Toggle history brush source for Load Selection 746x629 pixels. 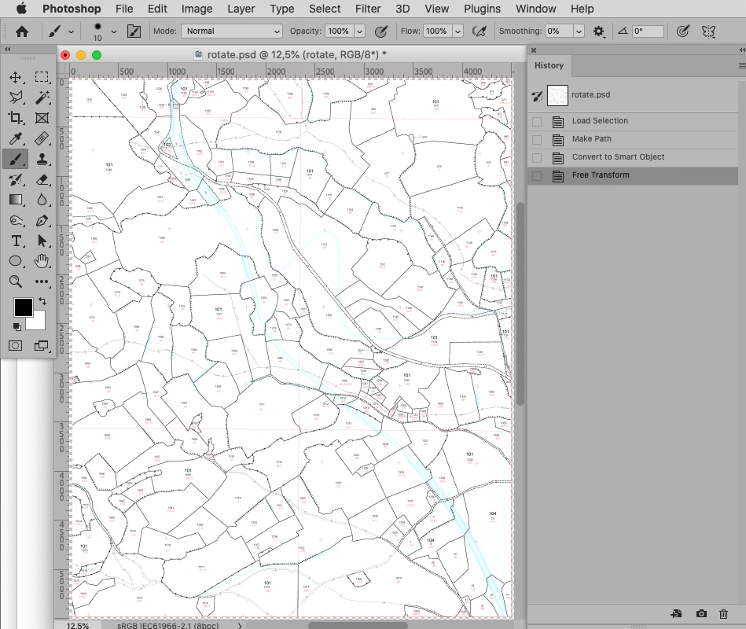537,121
